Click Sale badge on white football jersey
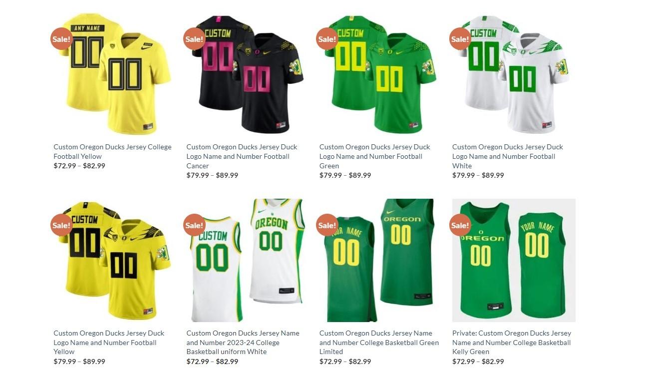 pyautogui.click(x=460, y=39)
